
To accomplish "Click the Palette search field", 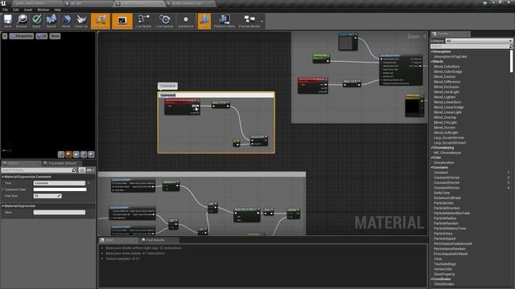I will tap(470, 47).
